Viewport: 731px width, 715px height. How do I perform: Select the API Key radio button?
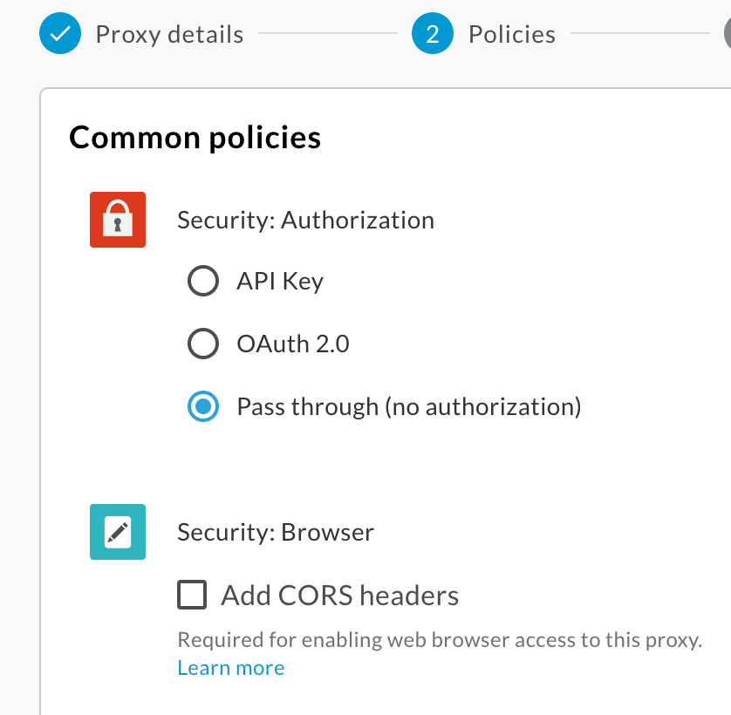pyautogui.click(x=203, y=281)
